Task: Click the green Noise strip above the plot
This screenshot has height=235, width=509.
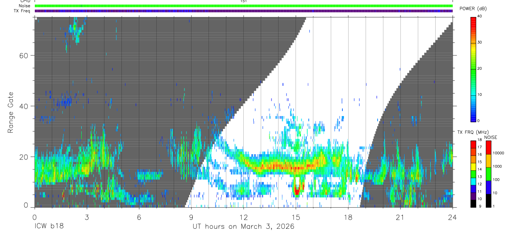Action: click(244, 6)
